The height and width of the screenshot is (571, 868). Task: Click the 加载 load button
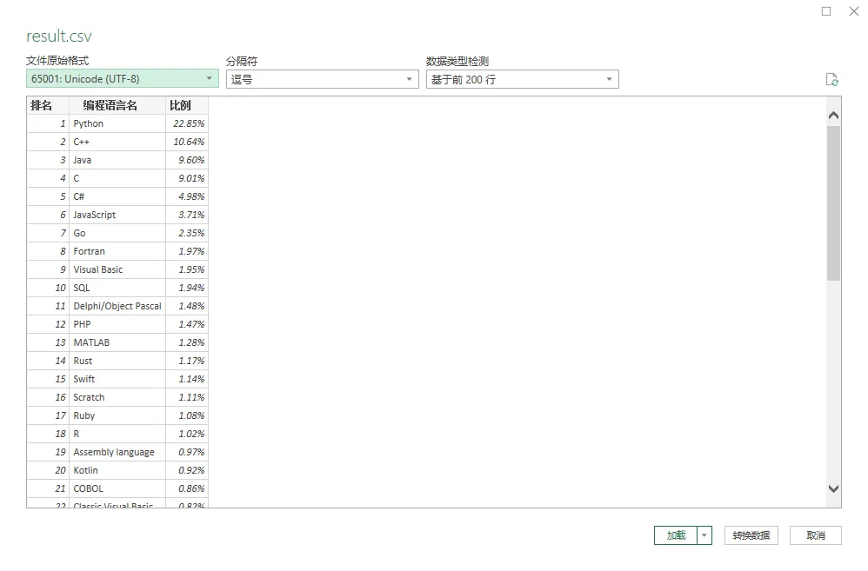click(x=676, y=535)
